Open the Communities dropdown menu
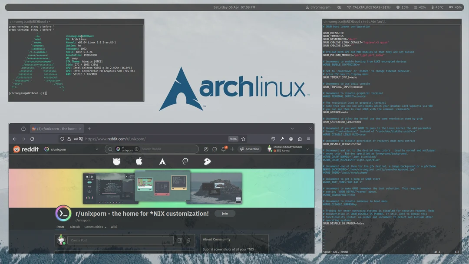469x264 pixels. click(96, 227)
